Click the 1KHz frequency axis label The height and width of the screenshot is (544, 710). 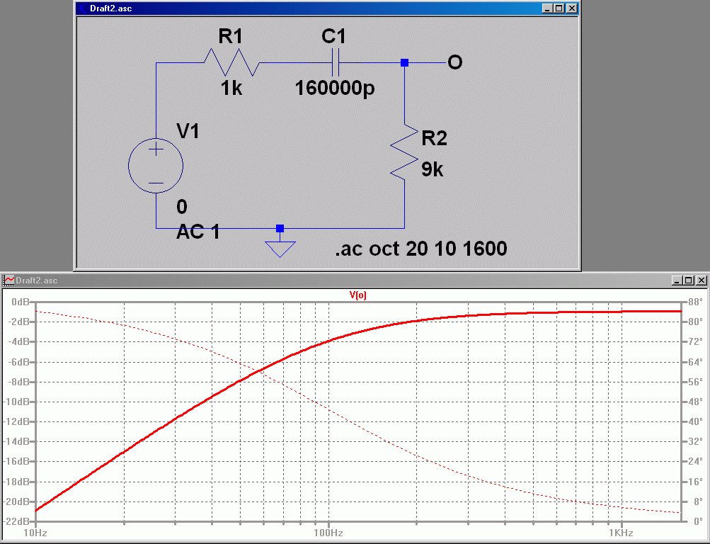[621, 533]
